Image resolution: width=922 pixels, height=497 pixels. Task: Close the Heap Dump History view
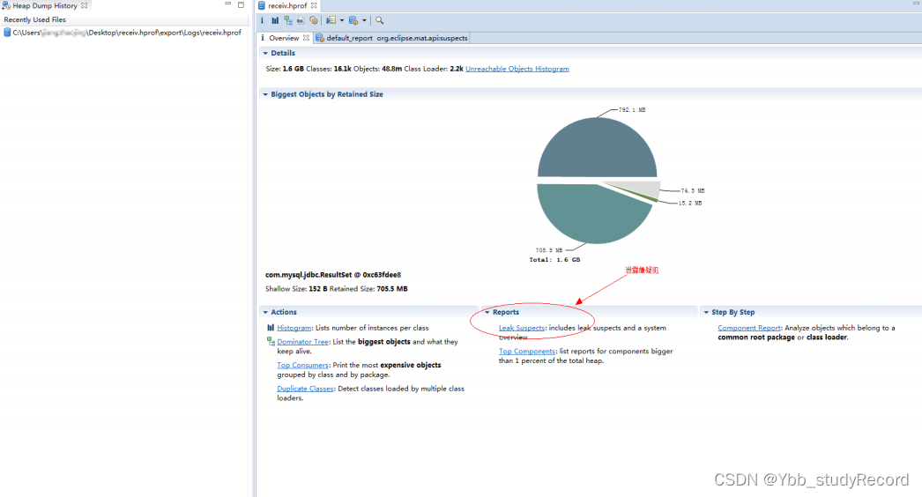[84, 5]
